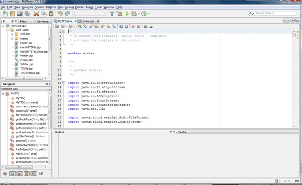Open the Source menu

[39, 7]
